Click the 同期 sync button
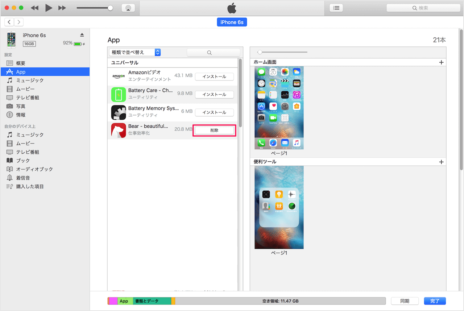 pyautogui.click(x=405, y=301)
